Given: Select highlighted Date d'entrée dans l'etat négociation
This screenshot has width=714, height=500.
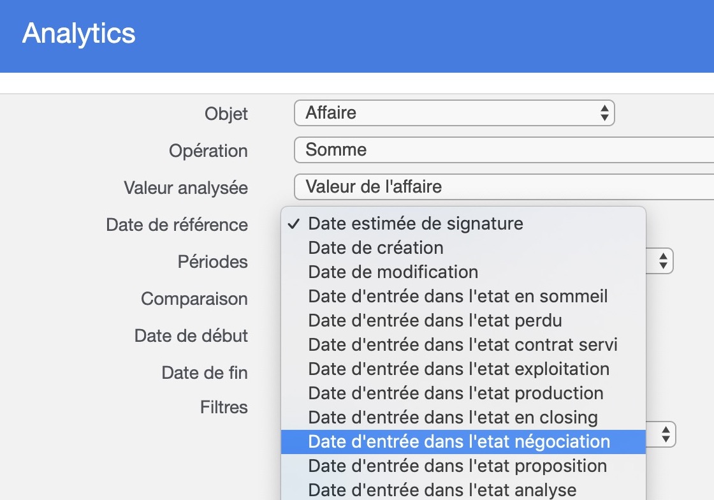Looking at the screenshot, I should [463, 442].
